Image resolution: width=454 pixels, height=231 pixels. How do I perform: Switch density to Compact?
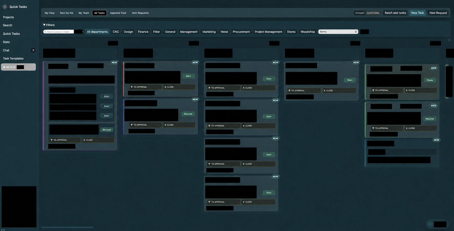[360, 13]
